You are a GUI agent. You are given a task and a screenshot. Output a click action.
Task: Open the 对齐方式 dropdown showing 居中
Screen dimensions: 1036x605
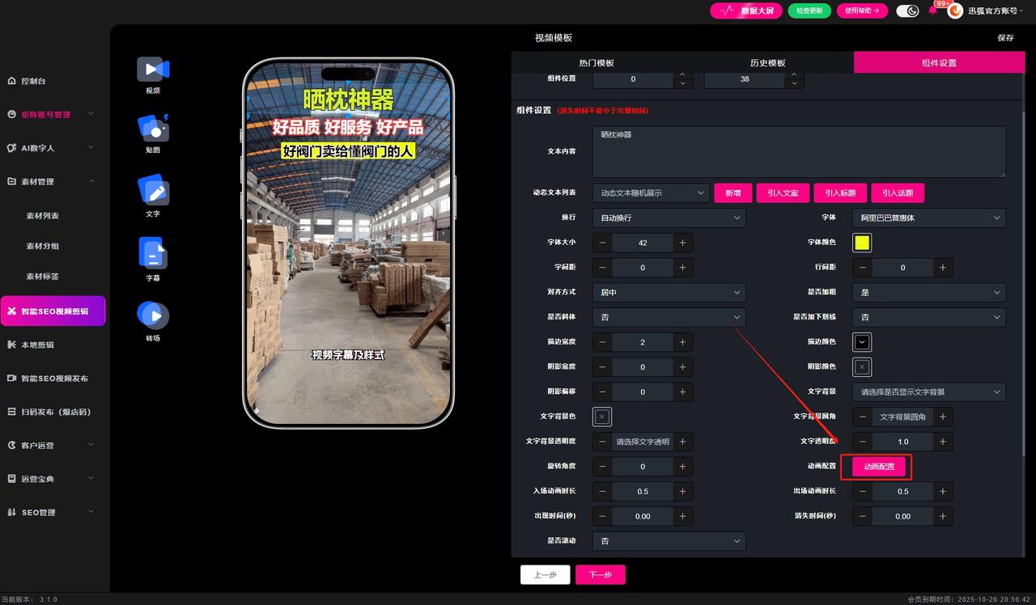tap(669, 292)
